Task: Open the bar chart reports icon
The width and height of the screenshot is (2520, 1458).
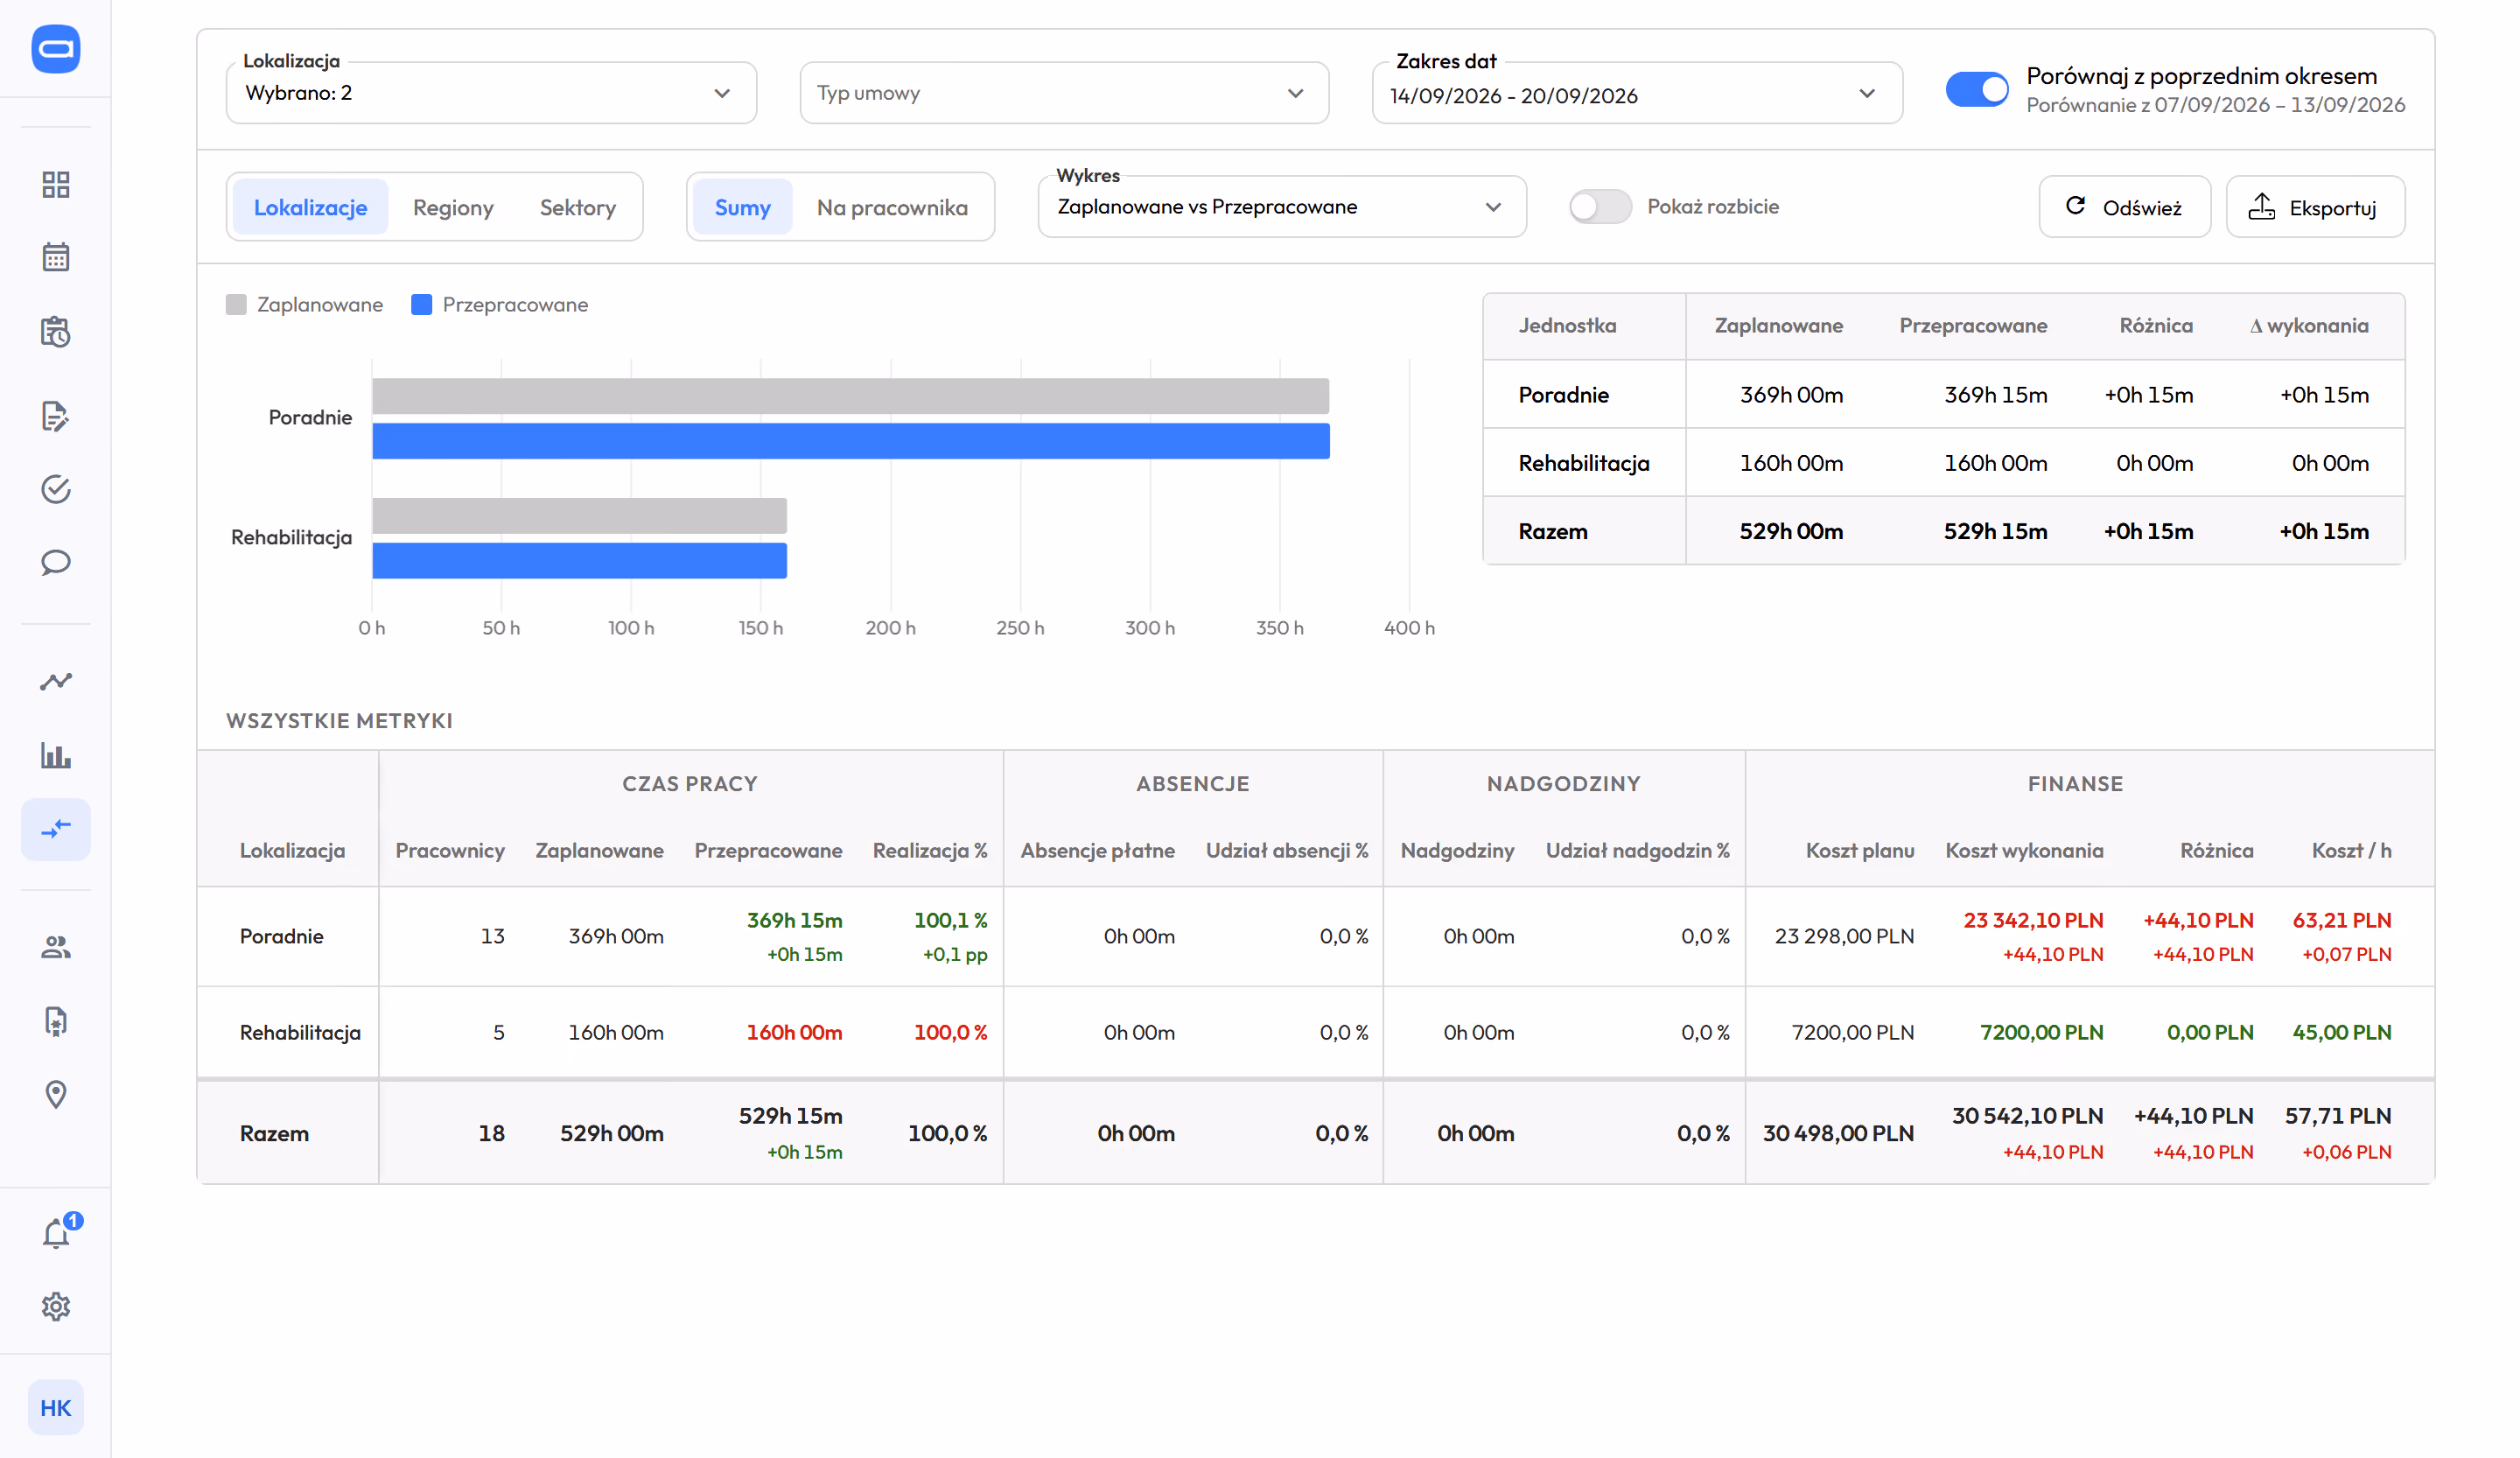Action: pyautogui.click(x=56, y=755)
